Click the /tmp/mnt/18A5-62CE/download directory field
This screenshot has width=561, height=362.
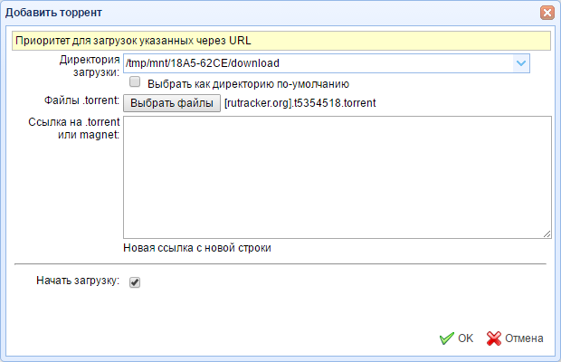point(317,63)
